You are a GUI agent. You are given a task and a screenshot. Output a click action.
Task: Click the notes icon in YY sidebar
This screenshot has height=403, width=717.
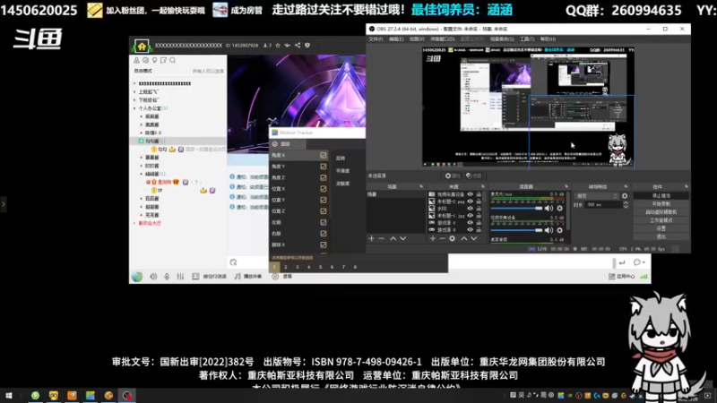pyautogui.click(x=163, y=60)
